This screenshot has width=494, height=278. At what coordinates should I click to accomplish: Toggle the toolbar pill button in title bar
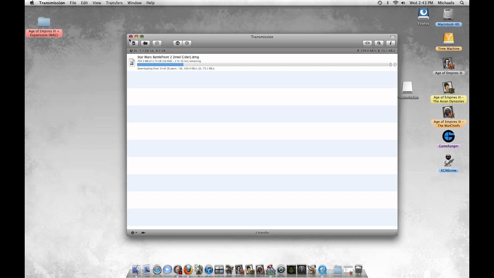392,37
